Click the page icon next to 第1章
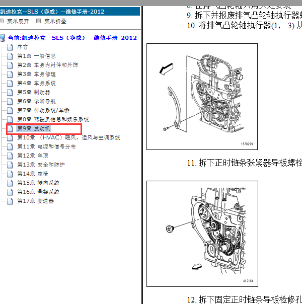 (10, 56)
